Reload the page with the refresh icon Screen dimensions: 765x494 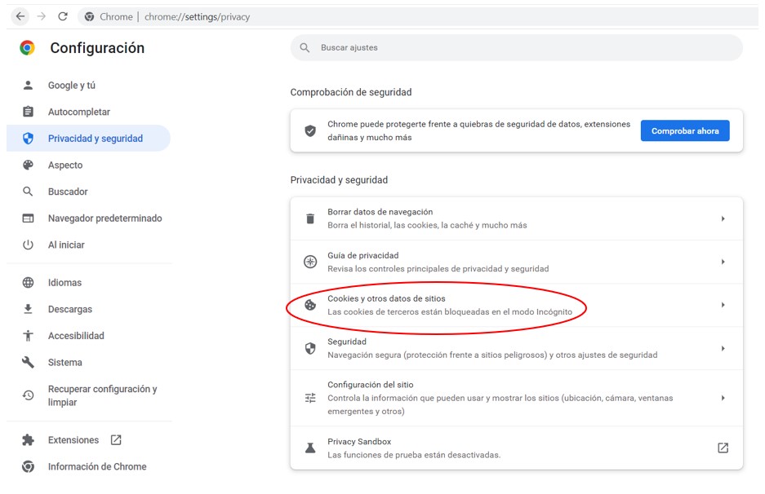pyautogui.click(x=62, y=16)
